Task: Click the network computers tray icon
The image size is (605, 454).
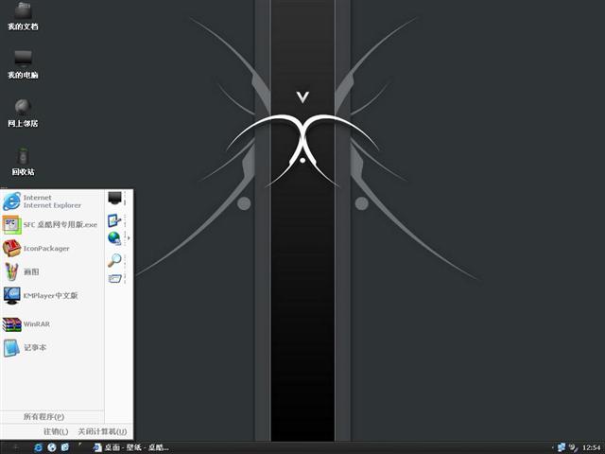Action: coord(562,447)
